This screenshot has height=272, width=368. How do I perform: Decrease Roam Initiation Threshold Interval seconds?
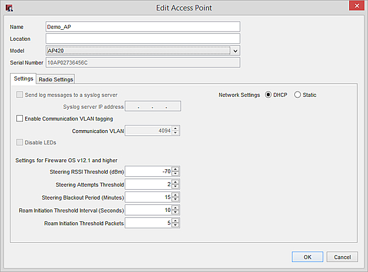(176, 212)
